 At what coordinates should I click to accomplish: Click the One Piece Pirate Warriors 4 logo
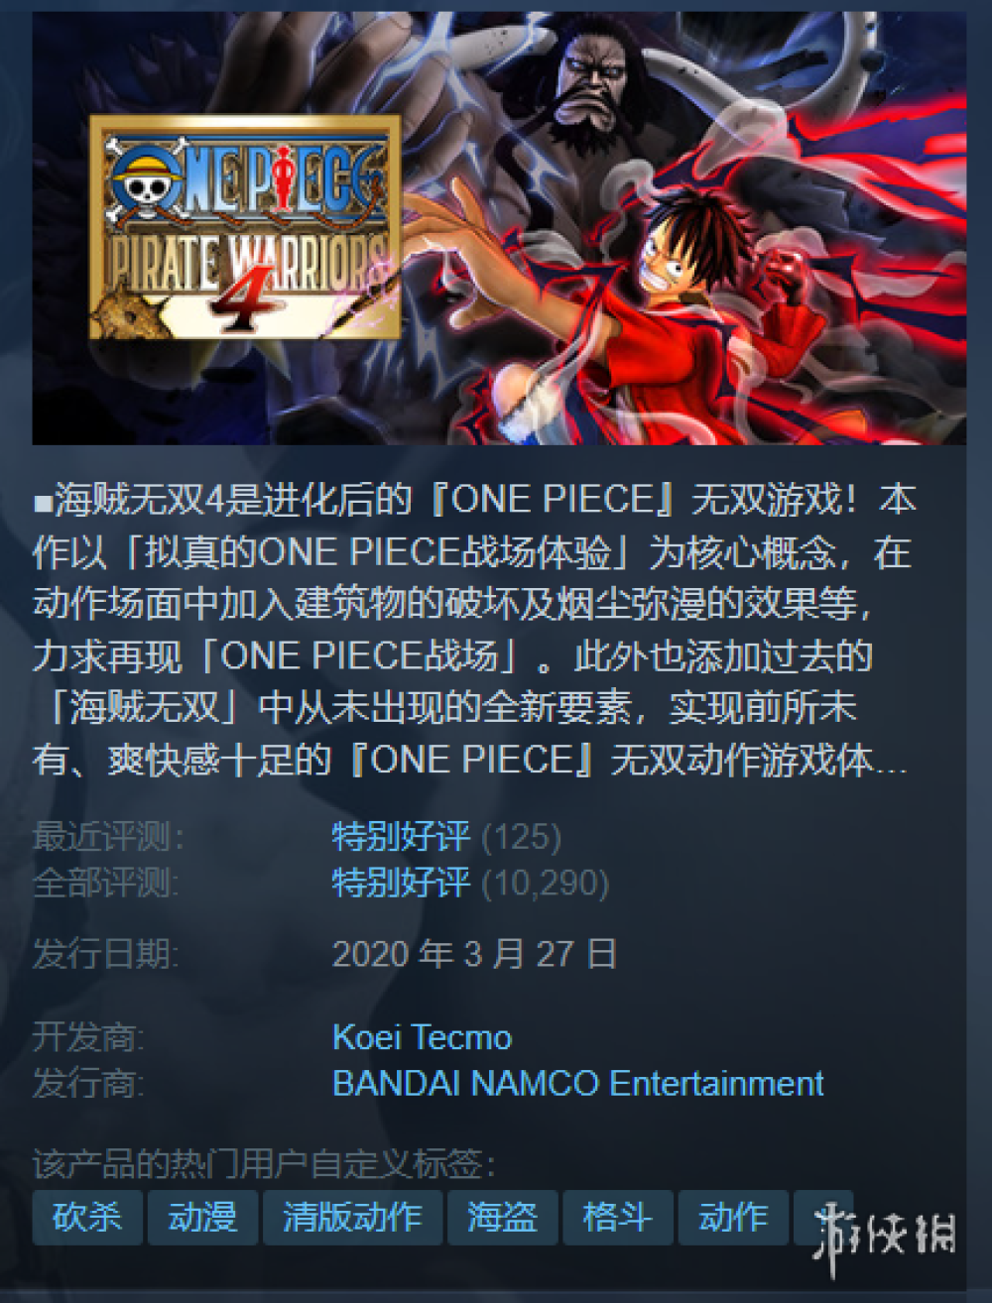coord(245,227)
